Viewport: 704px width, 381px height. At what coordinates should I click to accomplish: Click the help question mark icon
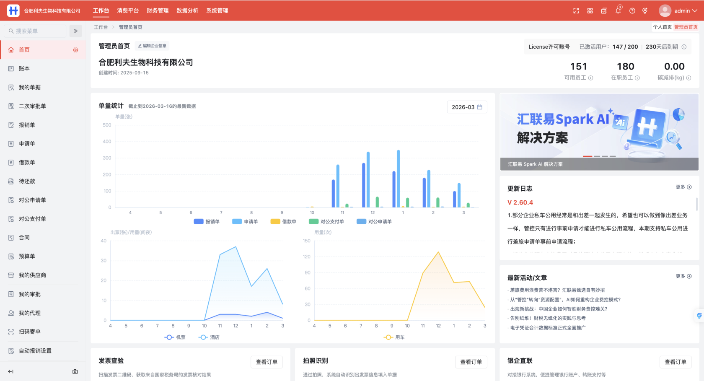click(632, 10)
